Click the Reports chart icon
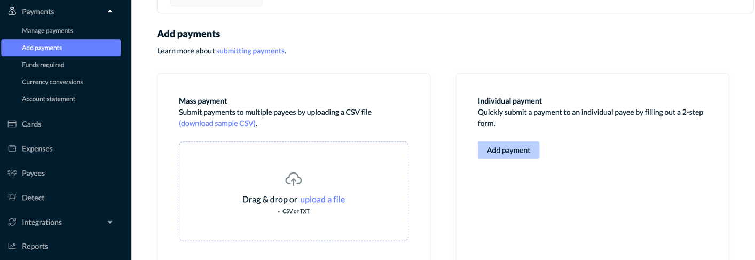The image size is (755, 260). point(12,246)
